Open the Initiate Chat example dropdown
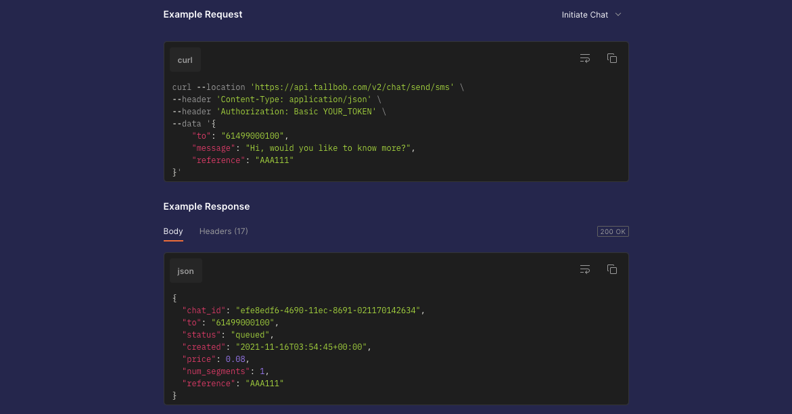Screen dimensions: 792x414 coord(592,15)
